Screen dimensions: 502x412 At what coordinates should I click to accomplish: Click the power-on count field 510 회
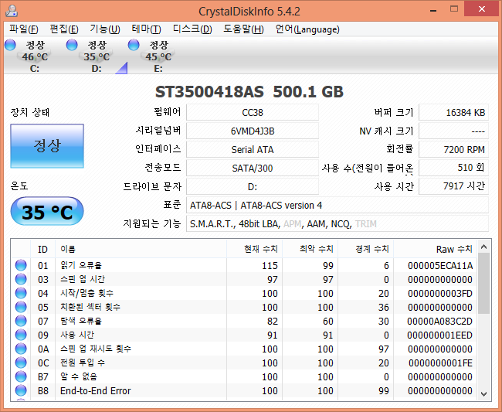click(453, 169)
